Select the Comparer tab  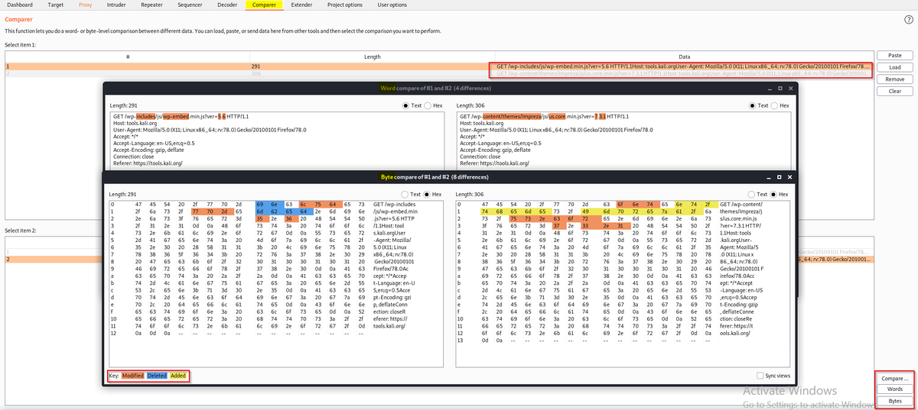[x=265, y=5]
